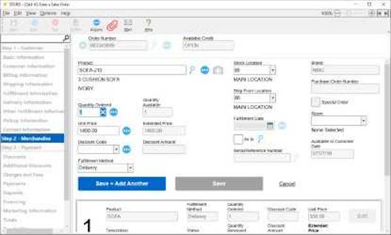The height and width of the screenshot is (235, 391).
Task: Toggle the Special Order checkbox
Action: click(315, 102)
